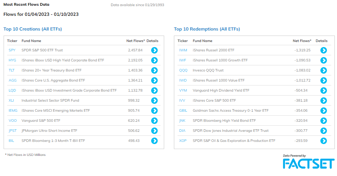This screenshot has height=176, width=337.
Task: Open details arrow for XOP row
Action: click(x=323, y=141)
